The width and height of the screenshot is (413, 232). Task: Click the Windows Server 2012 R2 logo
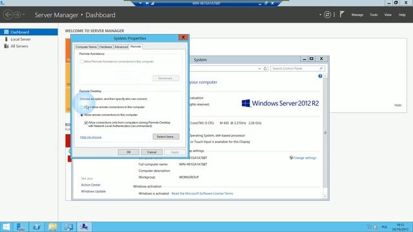280,103
